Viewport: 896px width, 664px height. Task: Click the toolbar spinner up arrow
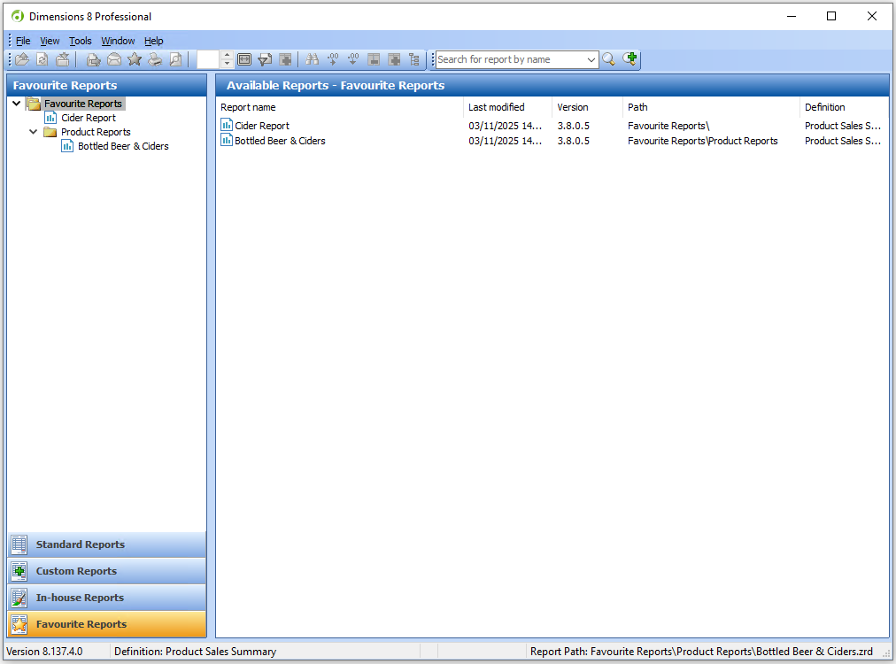227,55
